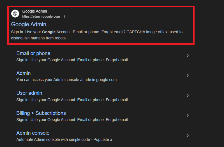Click the snippet text under User admin

(74, 100)
